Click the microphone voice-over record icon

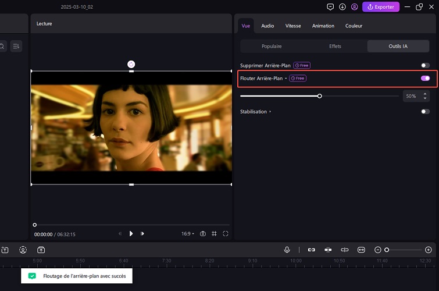coord(287,250)
